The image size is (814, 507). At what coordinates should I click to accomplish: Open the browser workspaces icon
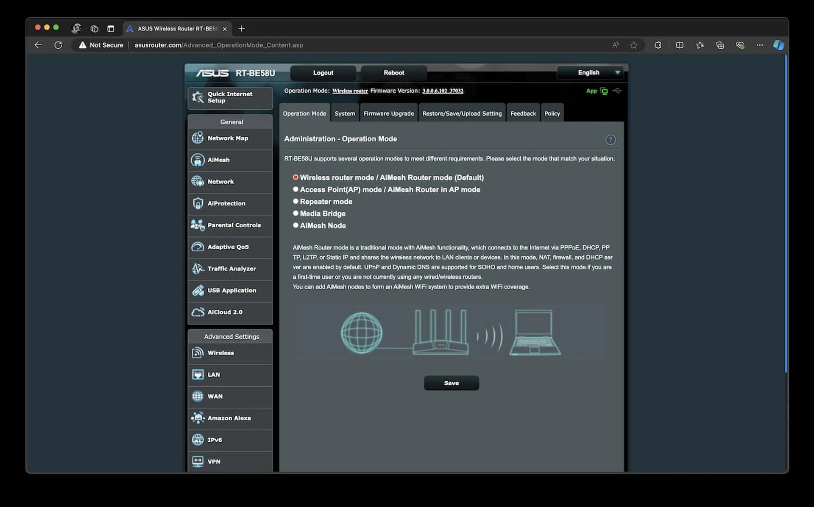94,28
